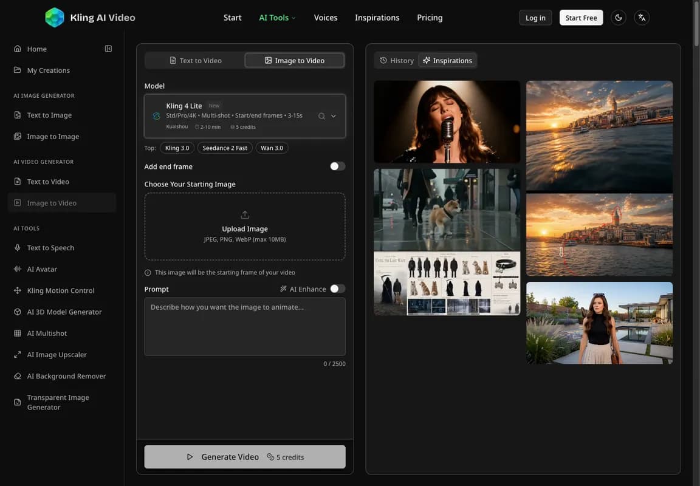Click the info icon beside starting frame note
The height and width of the screenshot is (486, 700).
point(148,273)
